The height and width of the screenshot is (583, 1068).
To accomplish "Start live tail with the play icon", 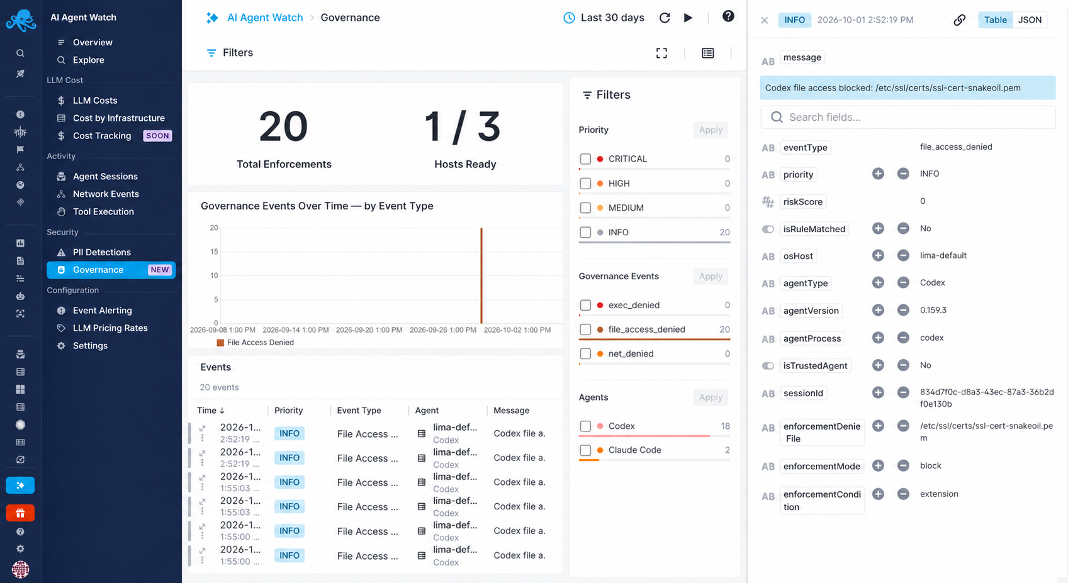I will (x=688, y=18).
